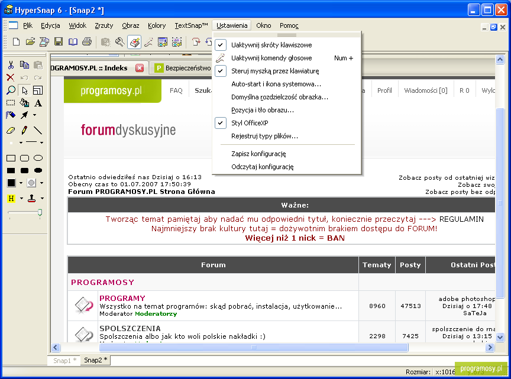Open the Zrzuty menu
This screenshot has width=511, height=379.
pyautogui.click(x=104, y=25)
